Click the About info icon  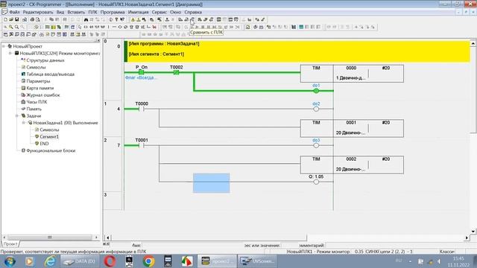[x=111, y=19]
